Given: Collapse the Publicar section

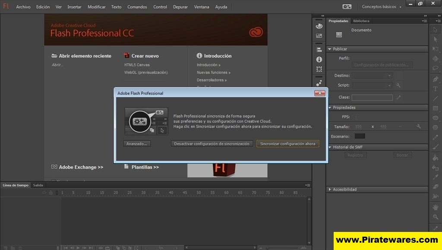Looking at the screenshot, I should coord(329,49).
